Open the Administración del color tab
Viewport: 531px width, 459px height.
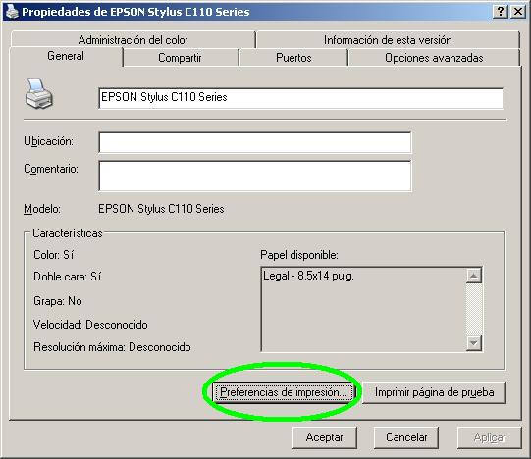point(133,40)
